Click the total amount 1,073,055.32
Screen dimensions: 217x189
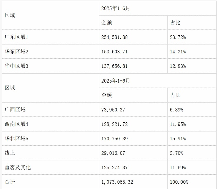117,182
